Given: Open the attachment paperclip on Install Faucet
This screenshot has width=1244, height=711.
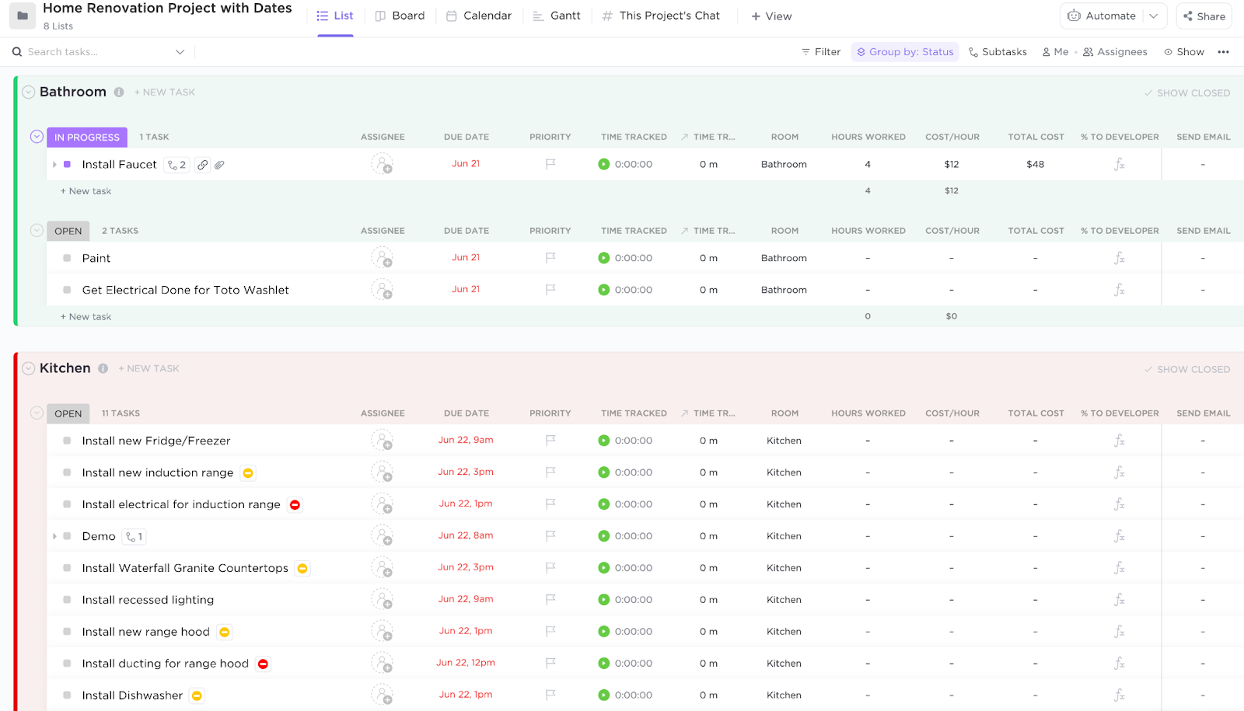Looking at the screenshot, I should pos(219,165).
